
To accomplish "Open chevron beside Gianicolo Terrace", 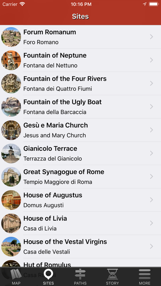I will pos(151,153).
